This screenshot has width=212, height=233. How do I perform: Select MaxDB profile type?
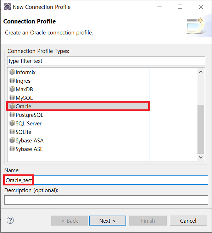tap(24, 90)
